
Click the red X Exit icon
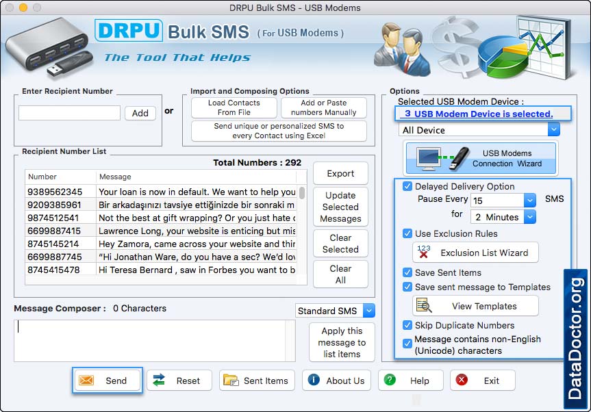pos(462,380)
